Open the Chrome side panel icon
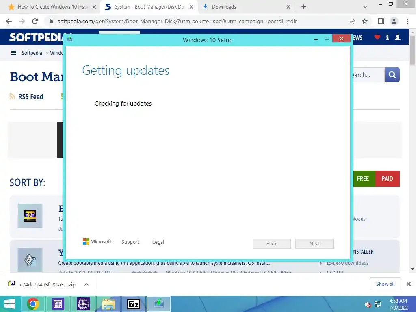Screen dimensions: 416x312 [x=381, y=21]
